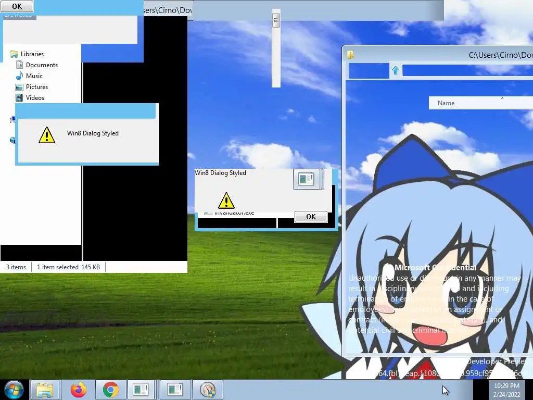Click the Pictures library icon

pos(19,87)
